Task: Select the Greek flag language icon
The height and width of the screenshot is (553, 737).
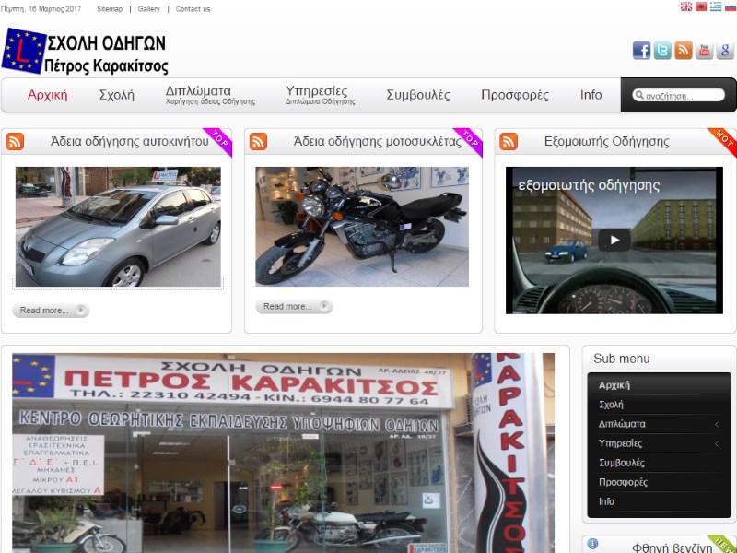Action: pyautogui.click(x=716, y=7)
